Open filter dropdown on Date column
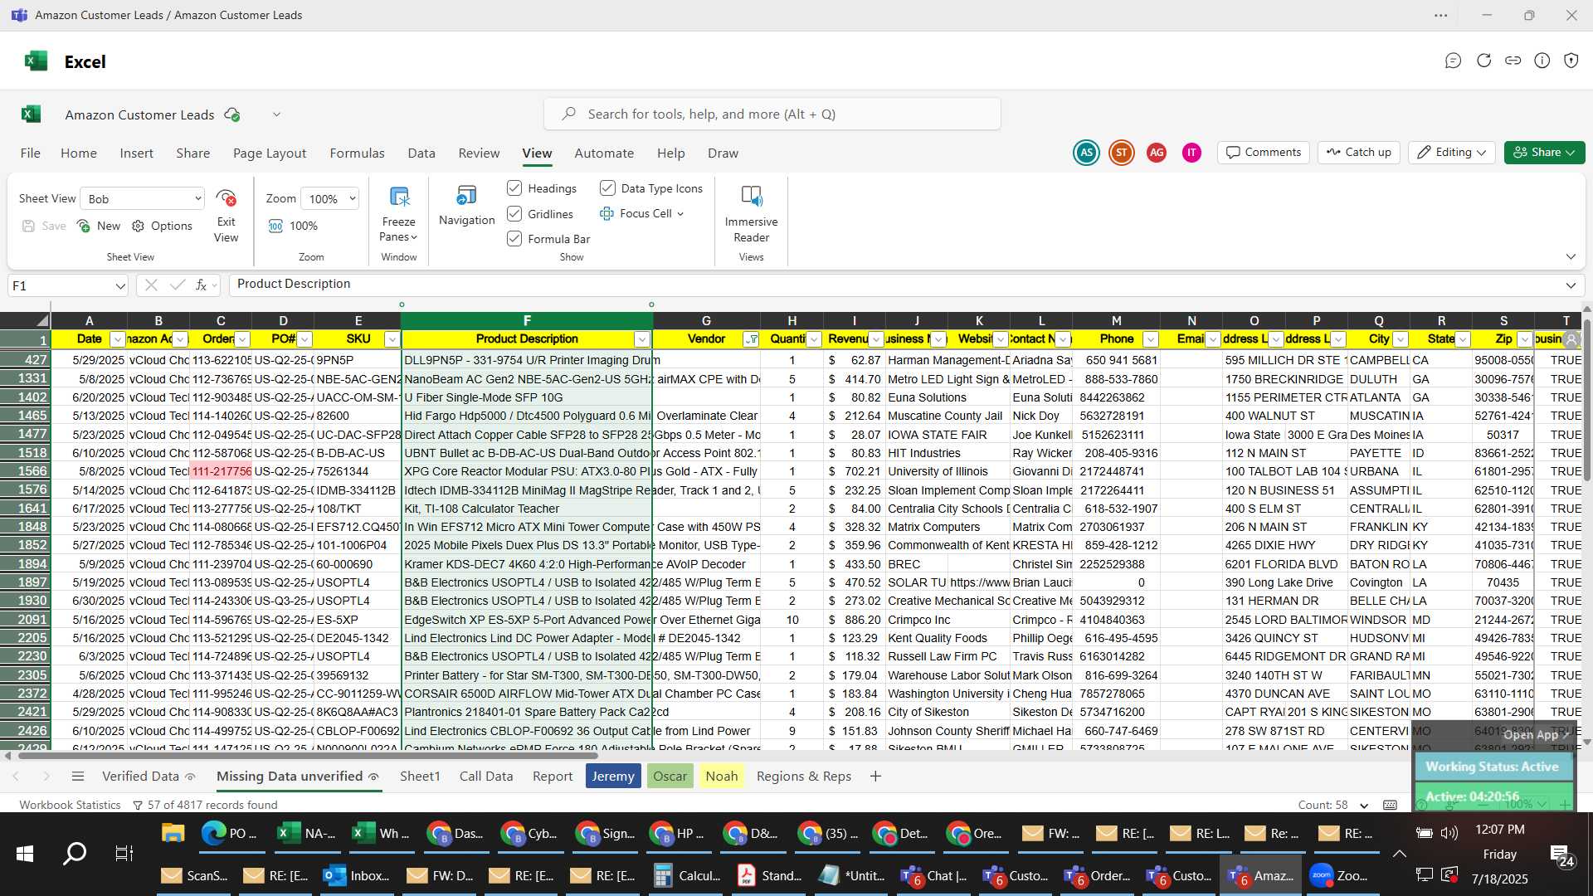 click(117, 339)
